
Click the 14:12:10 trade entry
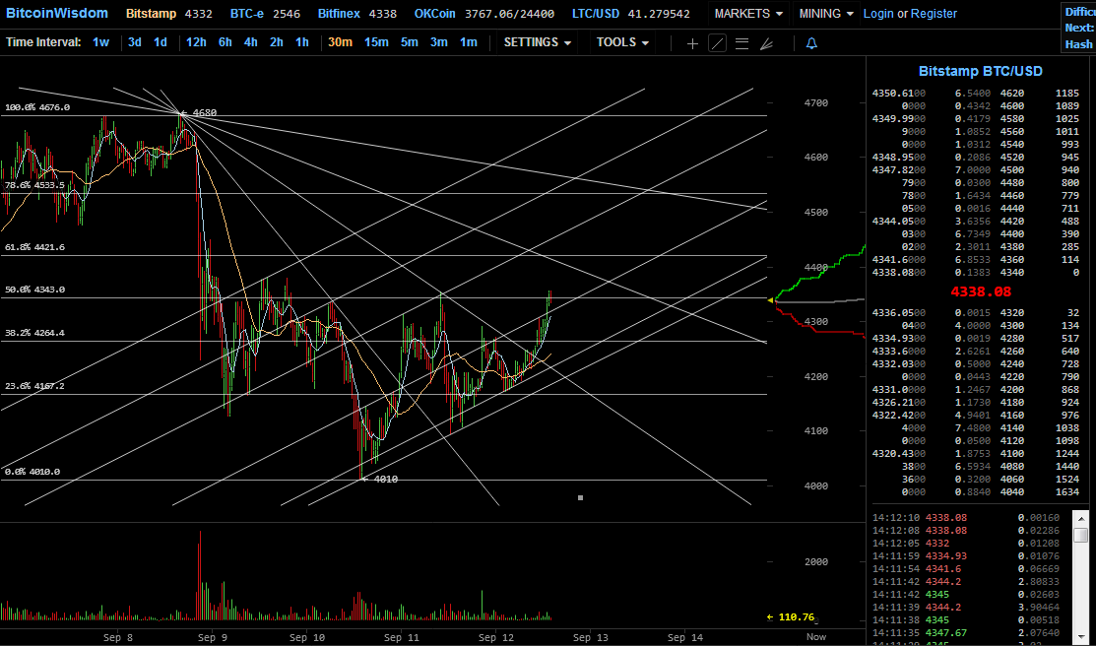(967, 518)
